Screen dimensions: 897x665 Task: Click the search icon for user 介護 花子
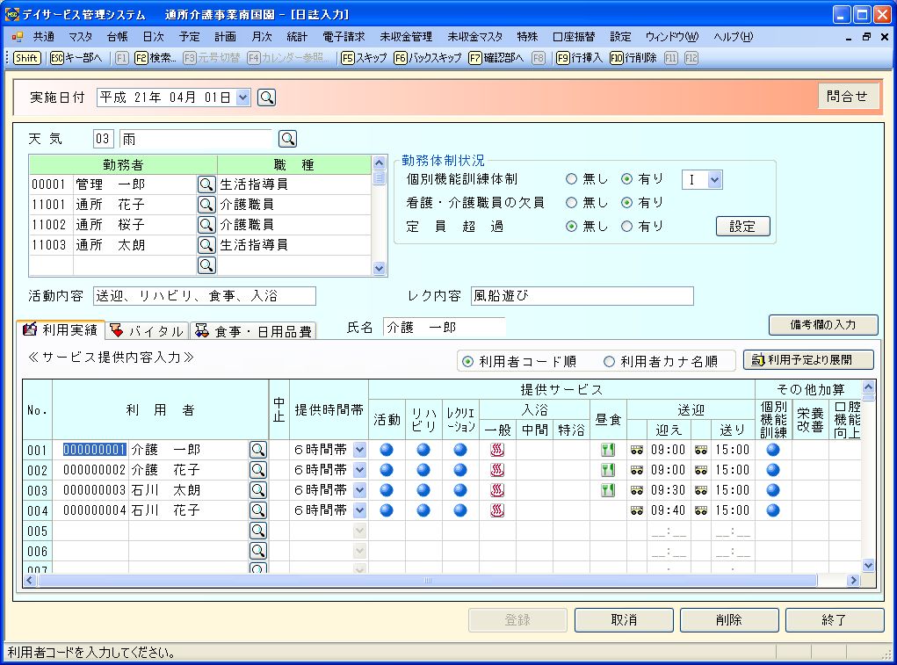tap(257, 470)
